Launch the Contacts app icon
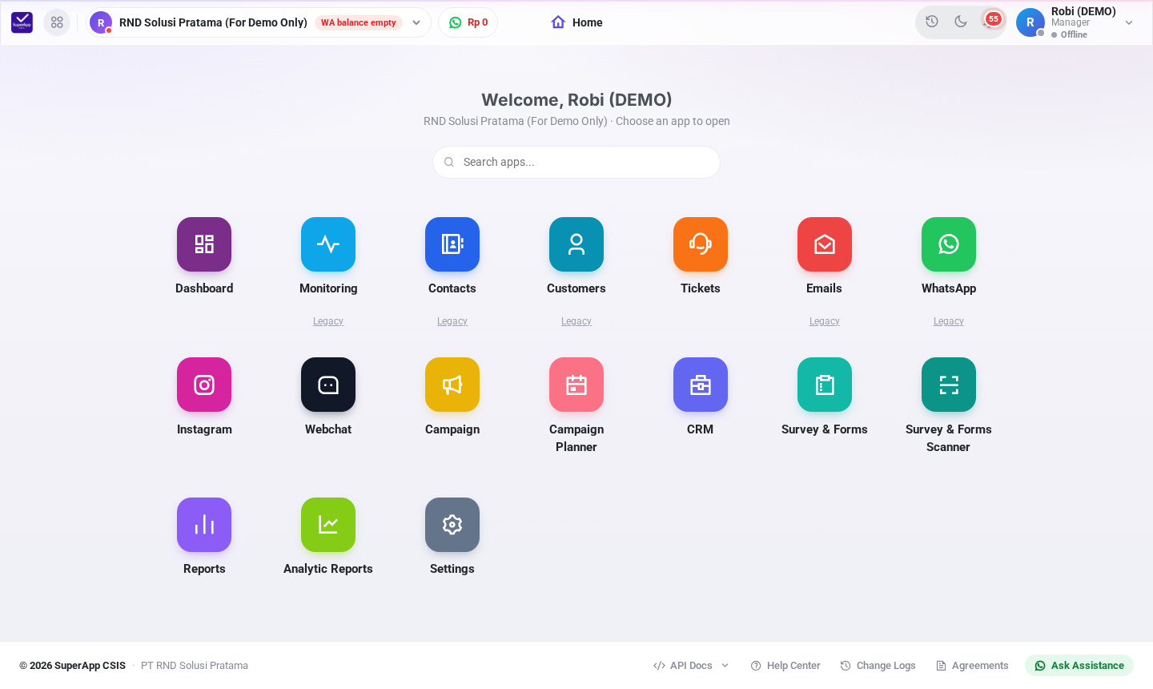This screenshot has width=1153, height=689. 452,244
